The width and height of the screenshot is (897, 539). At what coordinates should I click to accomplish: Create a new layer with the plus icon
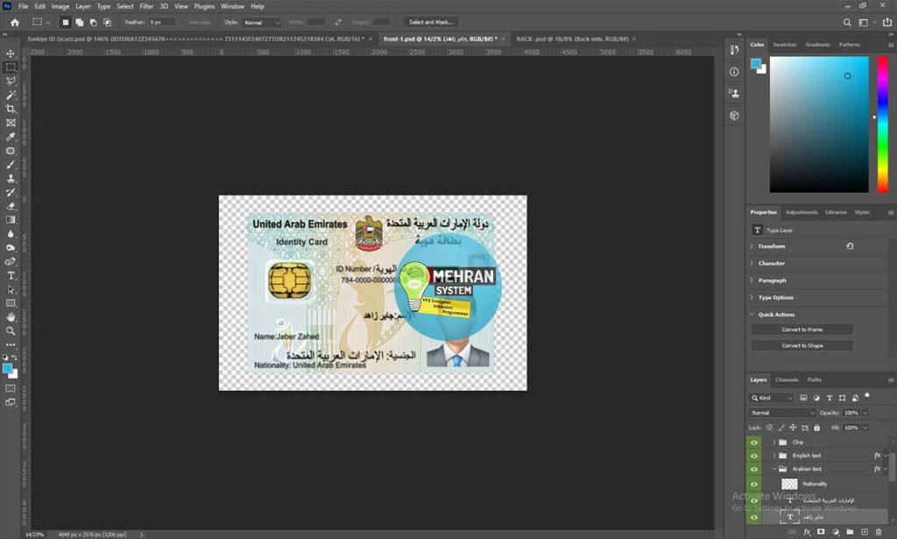tap(863, 532)
